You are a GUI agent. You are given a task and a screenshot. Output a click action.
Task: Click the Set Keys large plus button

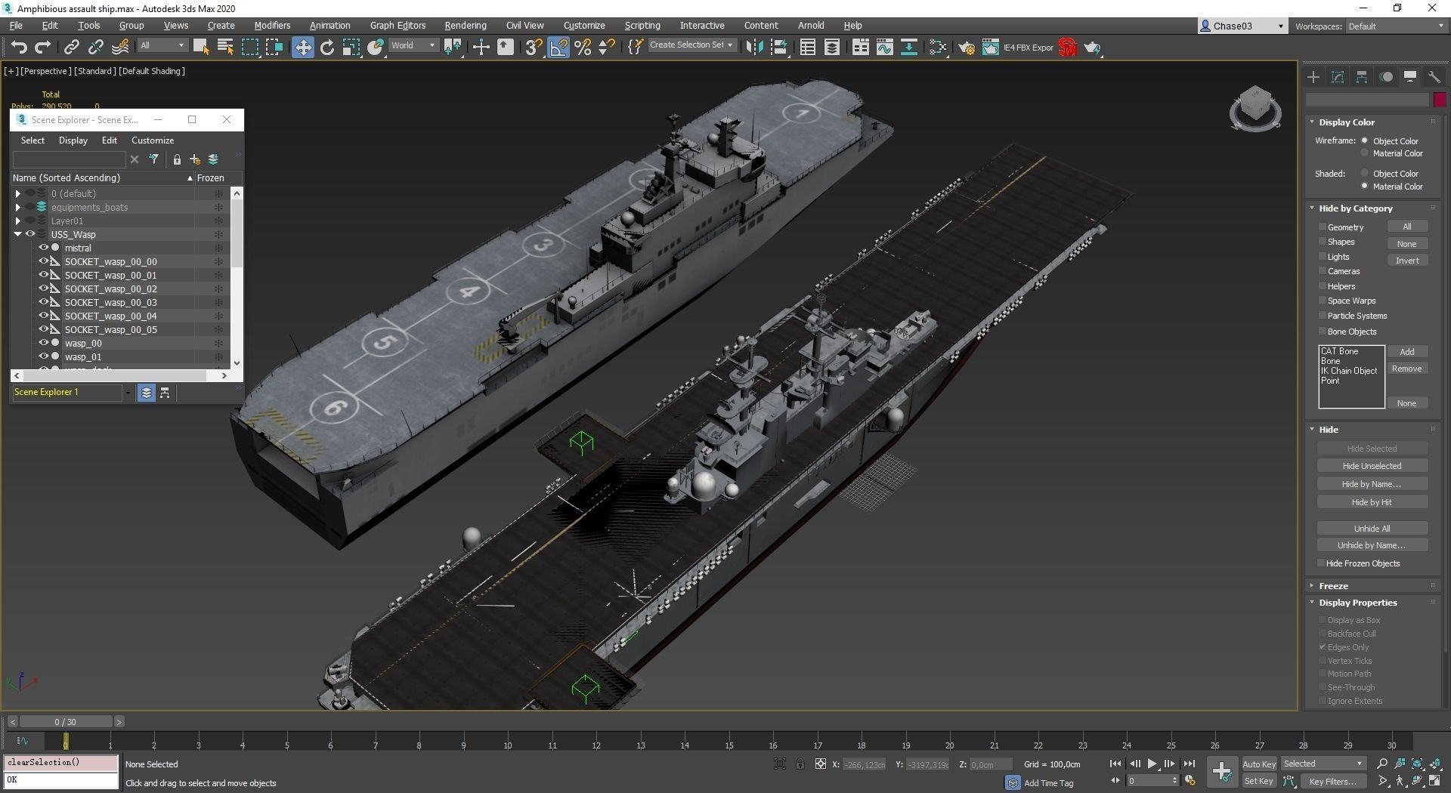pos(1221,771)
